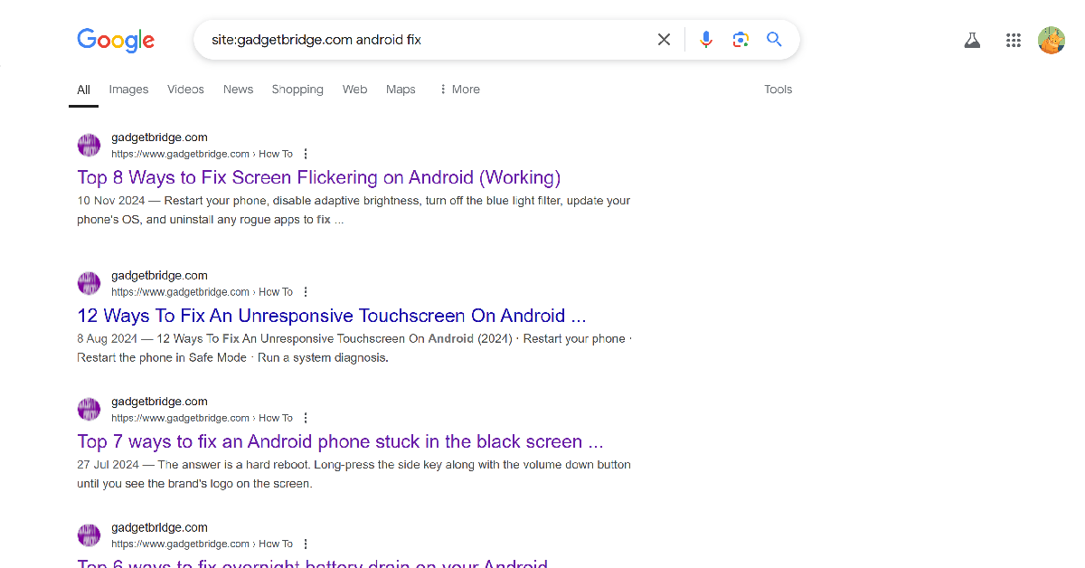1085x568 pixels.
Task: Open options for Unresponsive Touchscreen result
Action: pyautogui.click(x=306, y=292)
